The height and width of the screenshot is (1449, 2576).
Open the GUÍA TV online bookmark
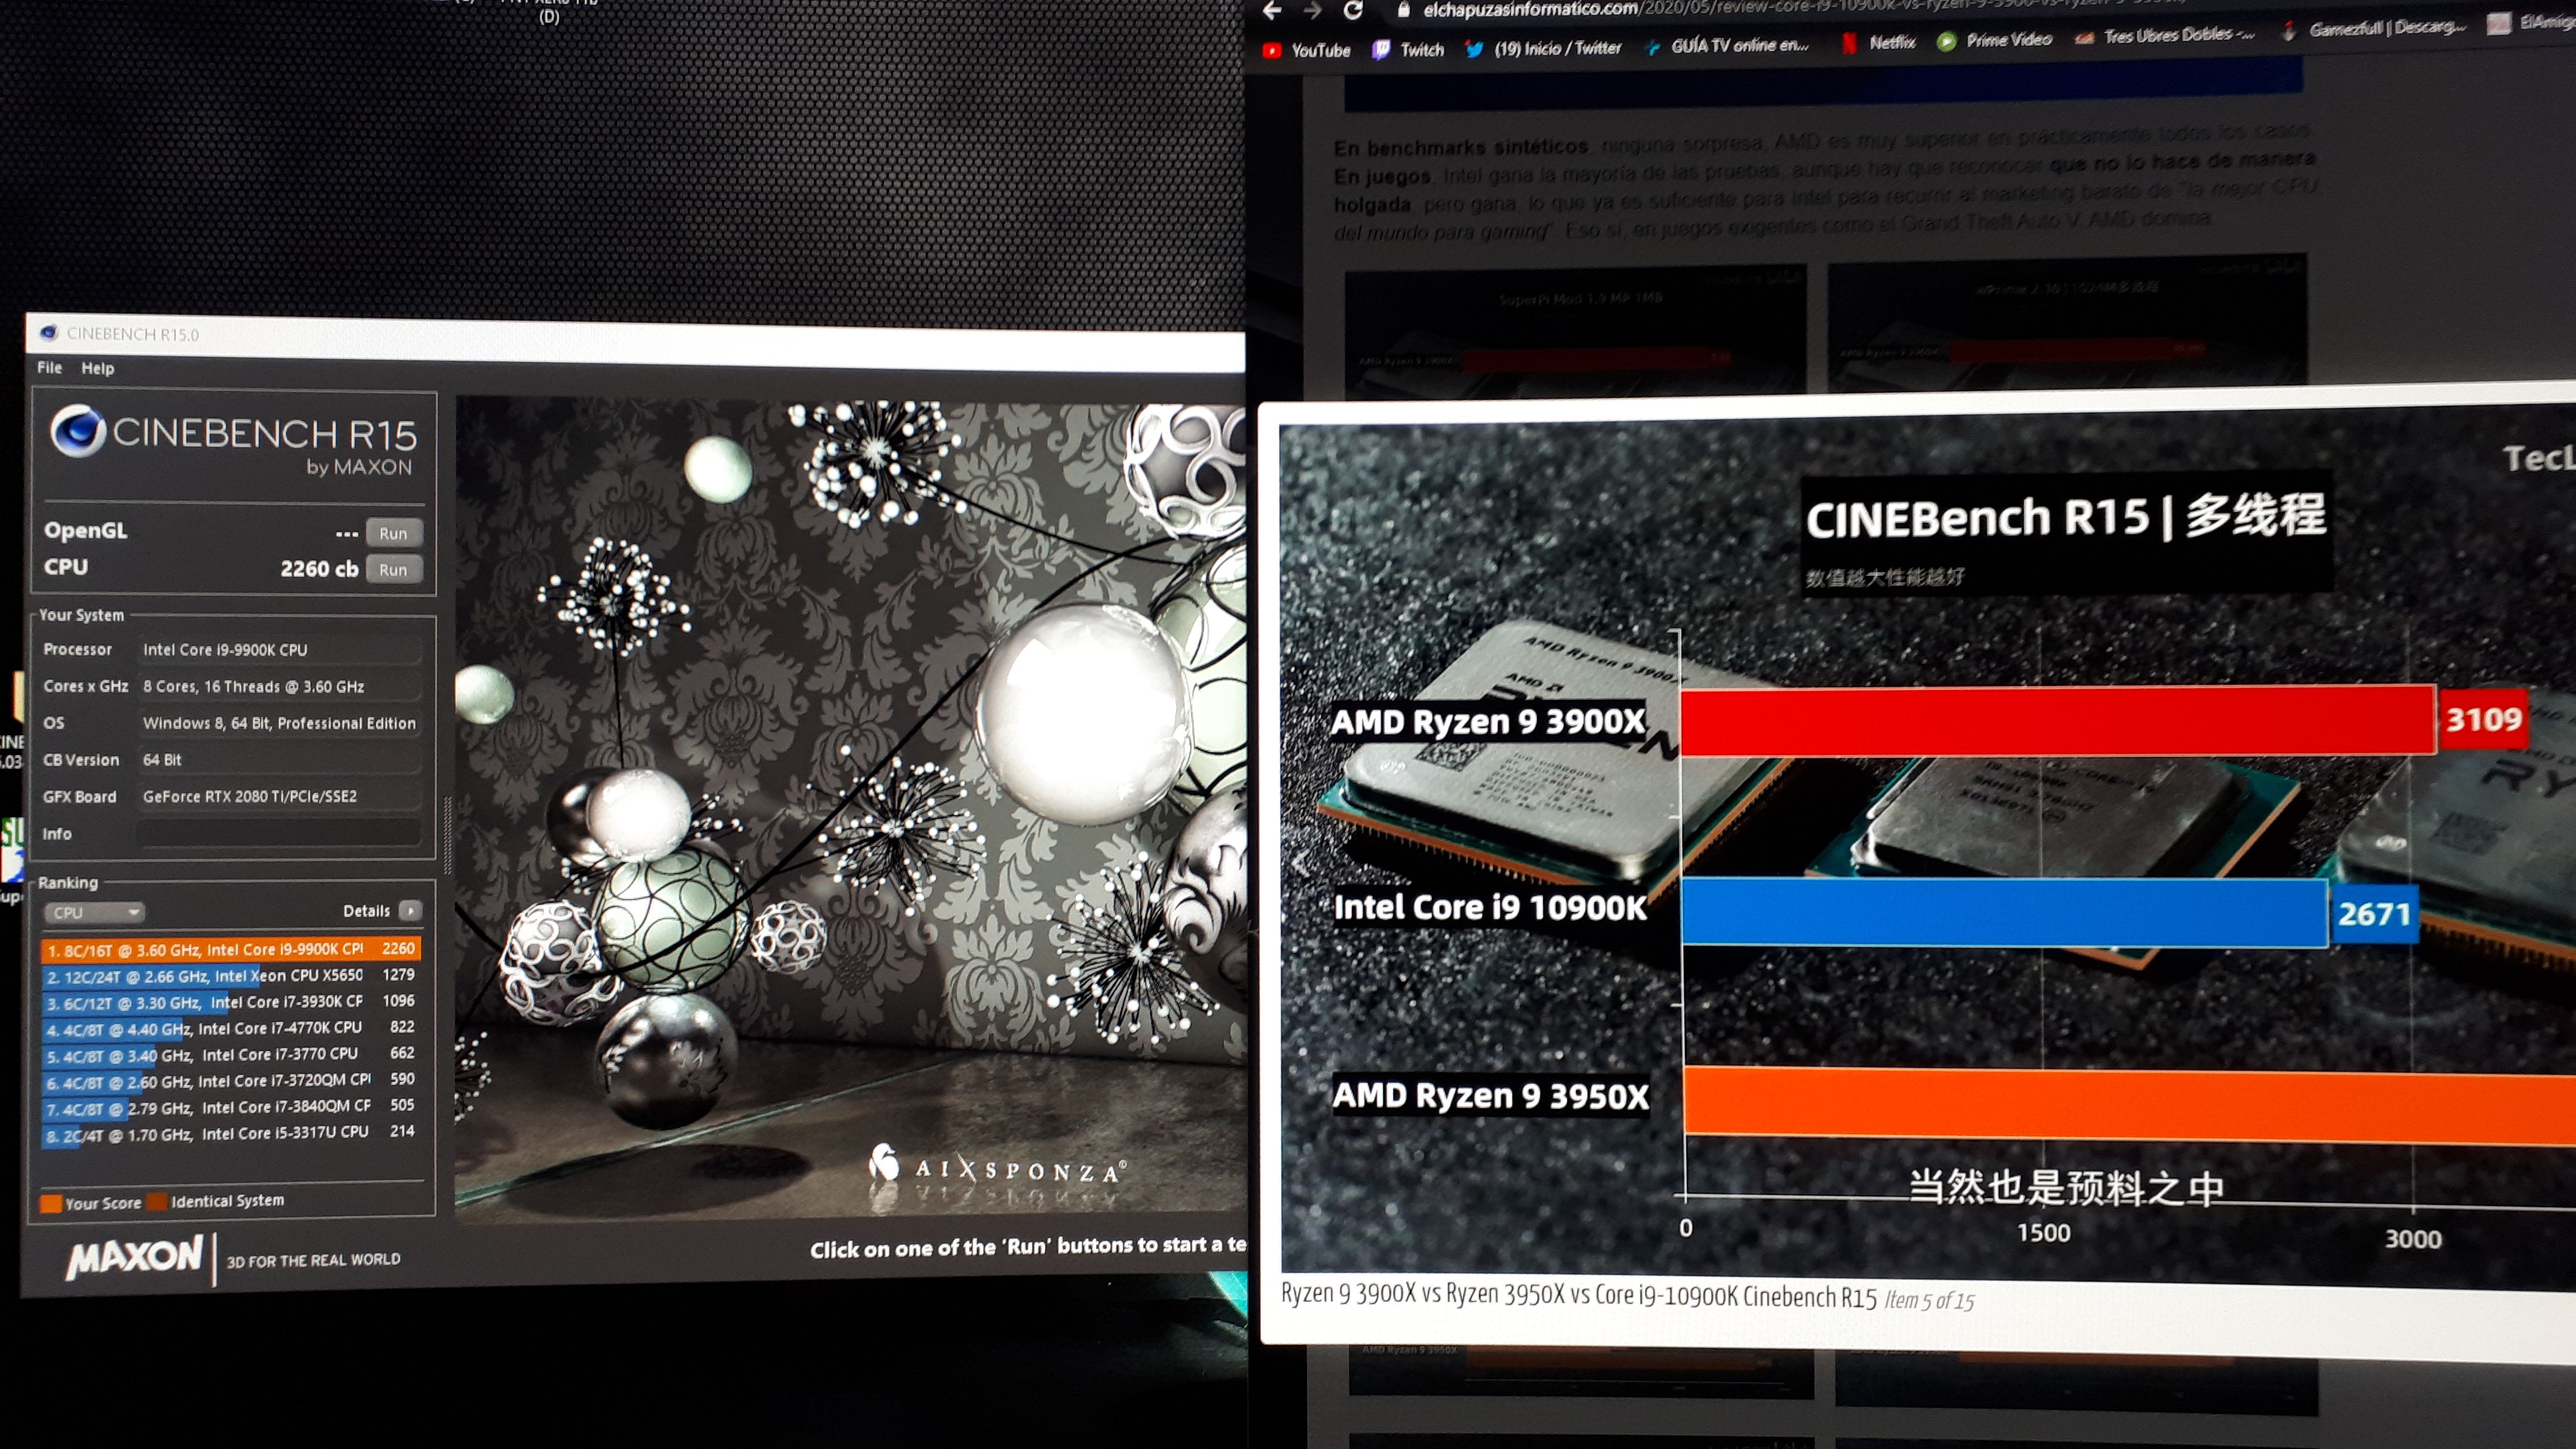tap(1726, 46)
